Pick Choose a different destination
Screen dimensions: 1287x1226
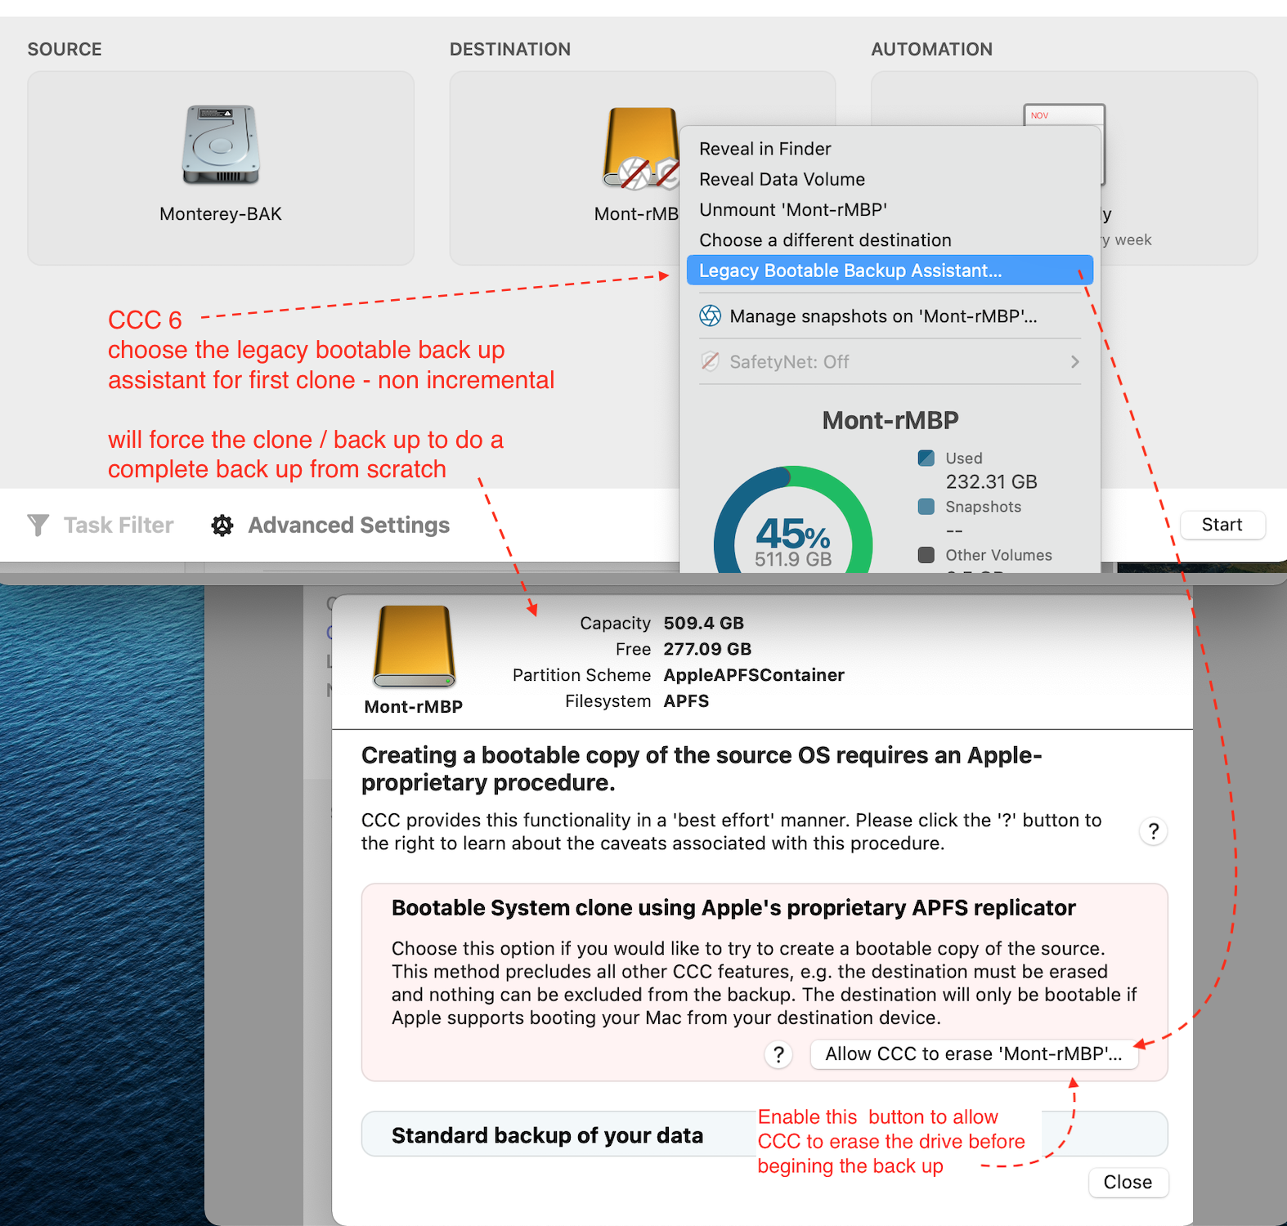(825, 240)
